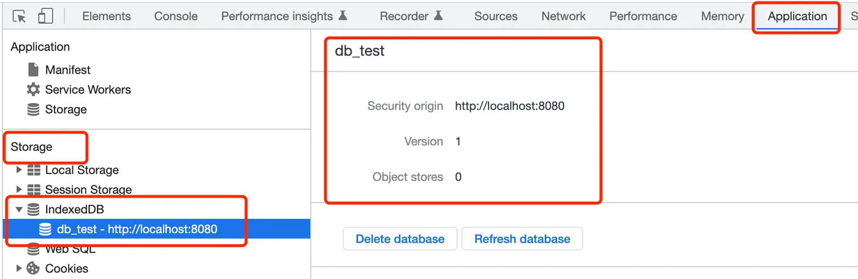Collapse the IndexedDB tree arrow

click(19, 210)
